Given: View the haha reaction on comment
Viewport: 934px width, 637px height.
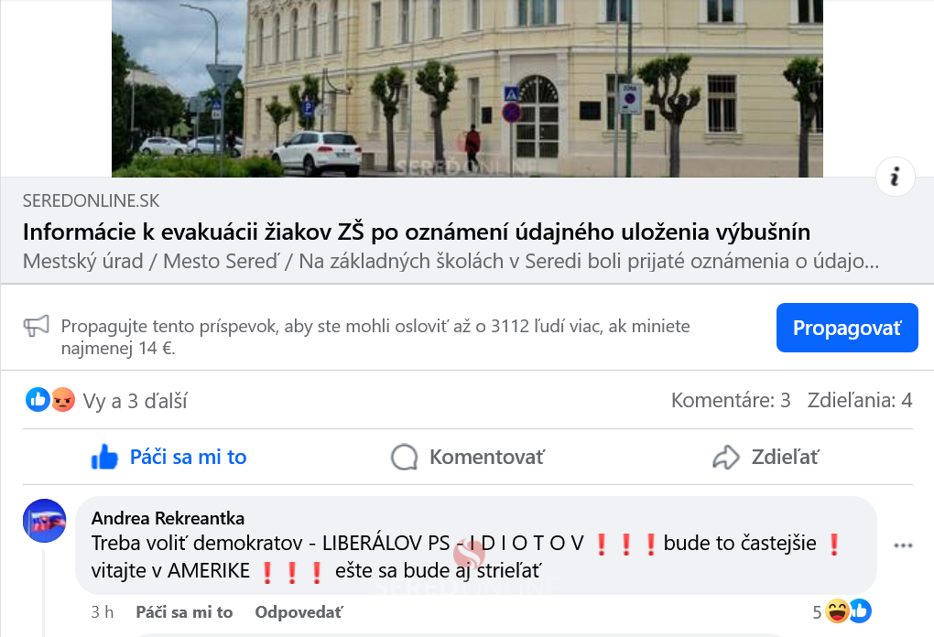Looking at the screenshot, I should click(x=837, y=610).
